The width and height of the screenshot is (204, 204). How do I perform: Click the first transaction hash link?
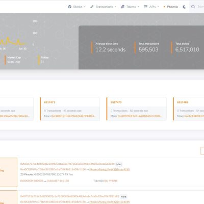coord(67,164)
